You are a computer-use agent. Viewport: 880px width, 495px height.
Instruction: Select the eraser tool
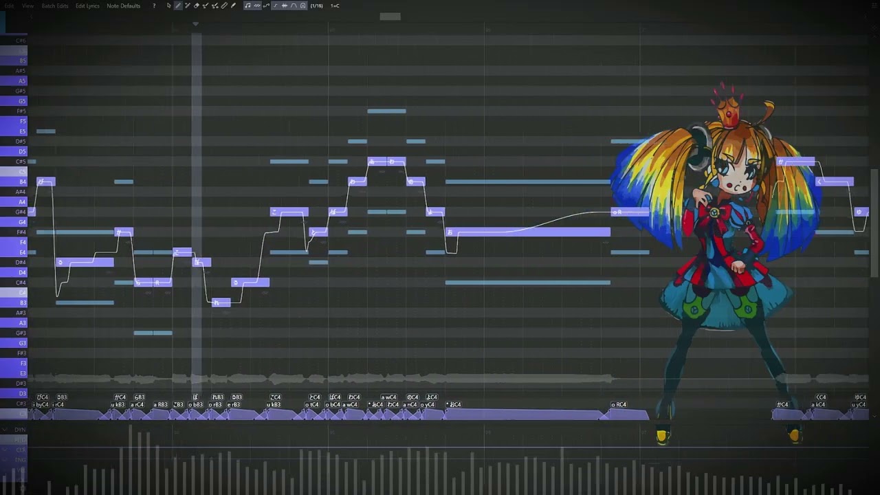tap(197, 5)
